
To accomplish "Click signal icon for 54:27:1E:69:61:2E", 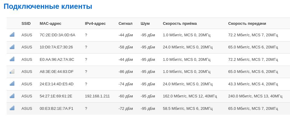I will [12, 96].
